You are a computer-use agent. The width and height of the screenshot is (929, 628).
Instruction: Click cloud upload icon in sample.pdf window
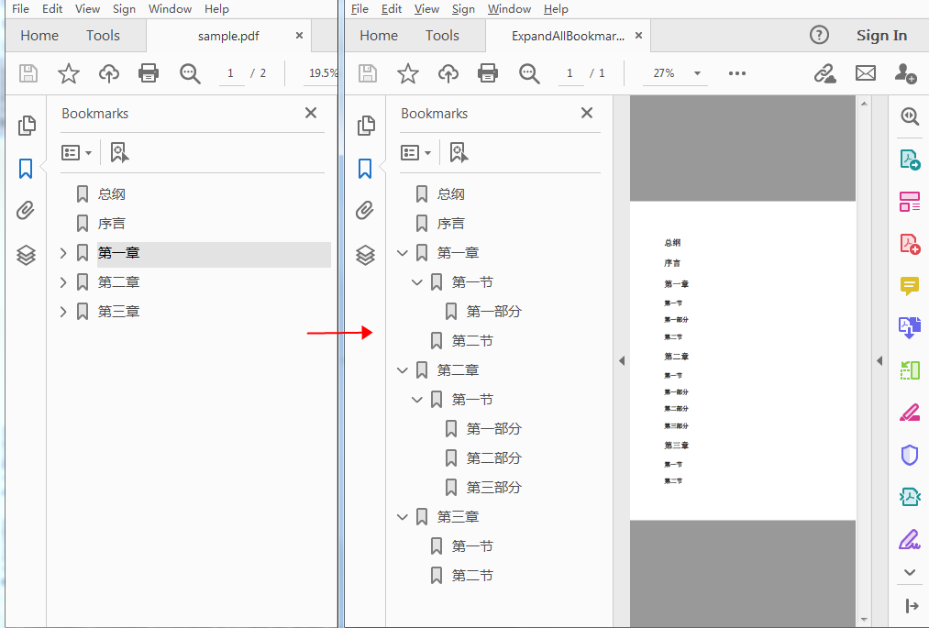point(109,73)
